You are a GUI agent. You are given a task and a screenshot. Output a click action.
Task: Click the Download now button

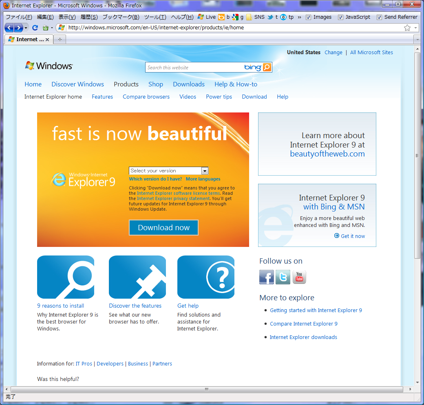(x=163, y=227)
